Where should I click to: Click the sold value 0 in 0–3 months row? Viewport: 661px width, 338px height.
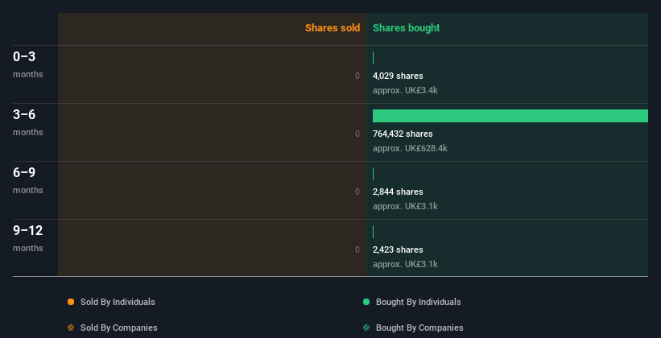click(357, 76)
